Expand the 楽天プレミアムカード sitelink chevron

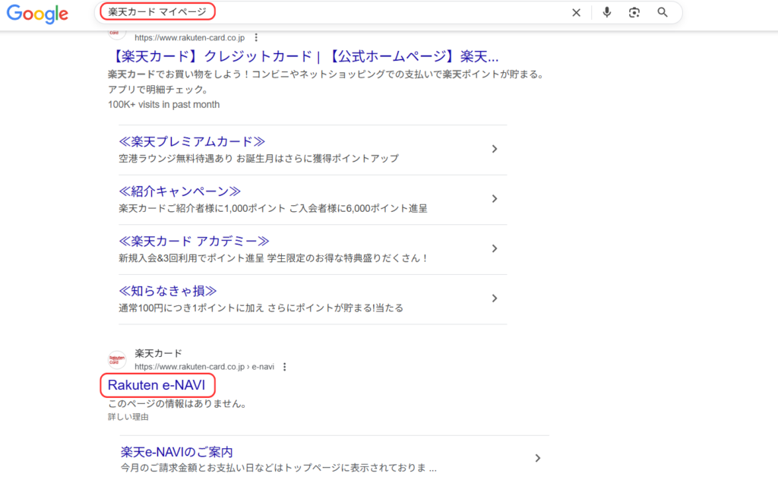pyautogui.click(x=495, y=149)
